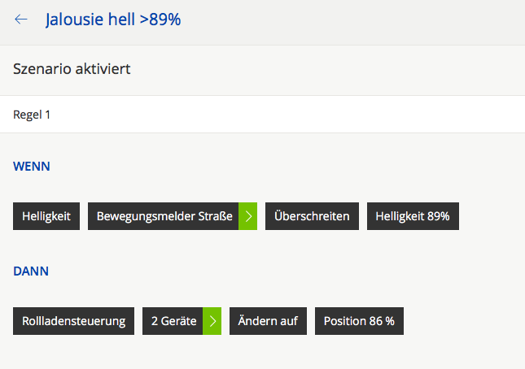Open the green chevron beside 2 Geräte

click(x=212, y=321)
